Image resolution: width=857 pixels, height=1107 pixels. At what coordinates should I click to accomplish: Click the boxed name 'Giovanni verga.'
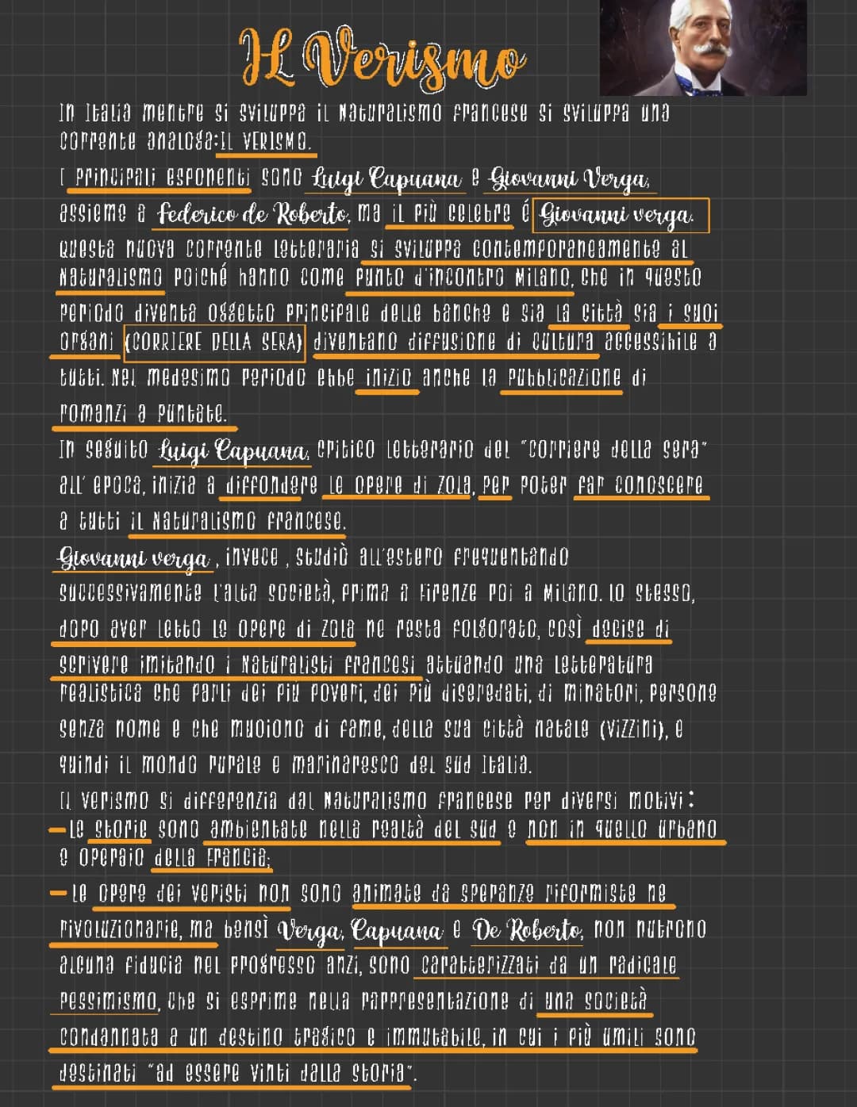point(620,215)
